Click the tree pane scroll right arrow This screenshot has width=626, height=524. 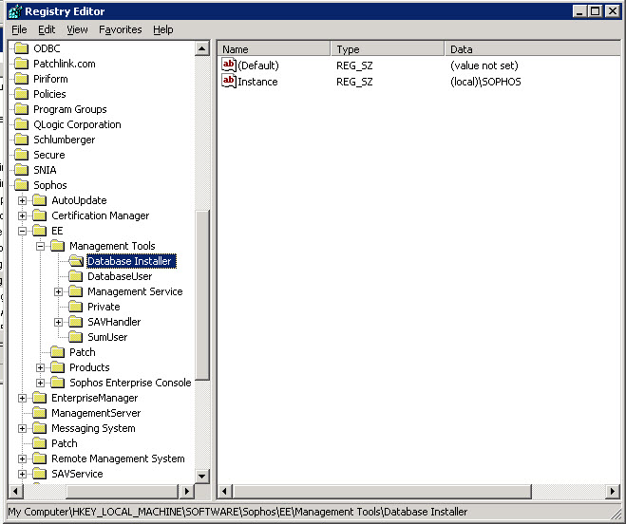186,491
